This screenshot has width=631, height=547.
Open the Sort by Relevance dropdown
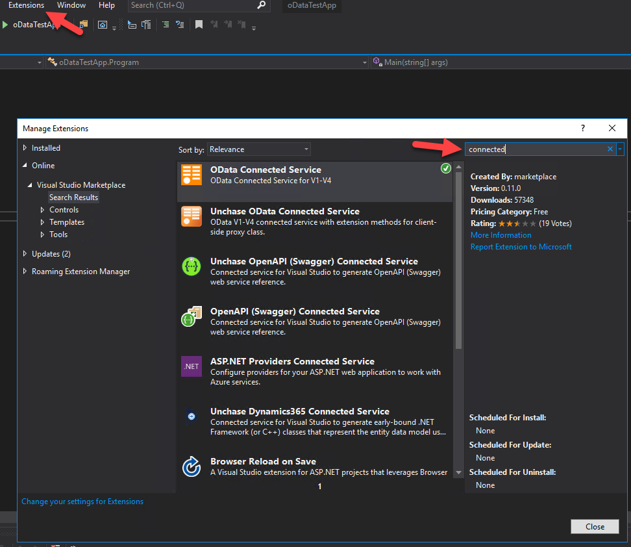(x=259, y=149)
